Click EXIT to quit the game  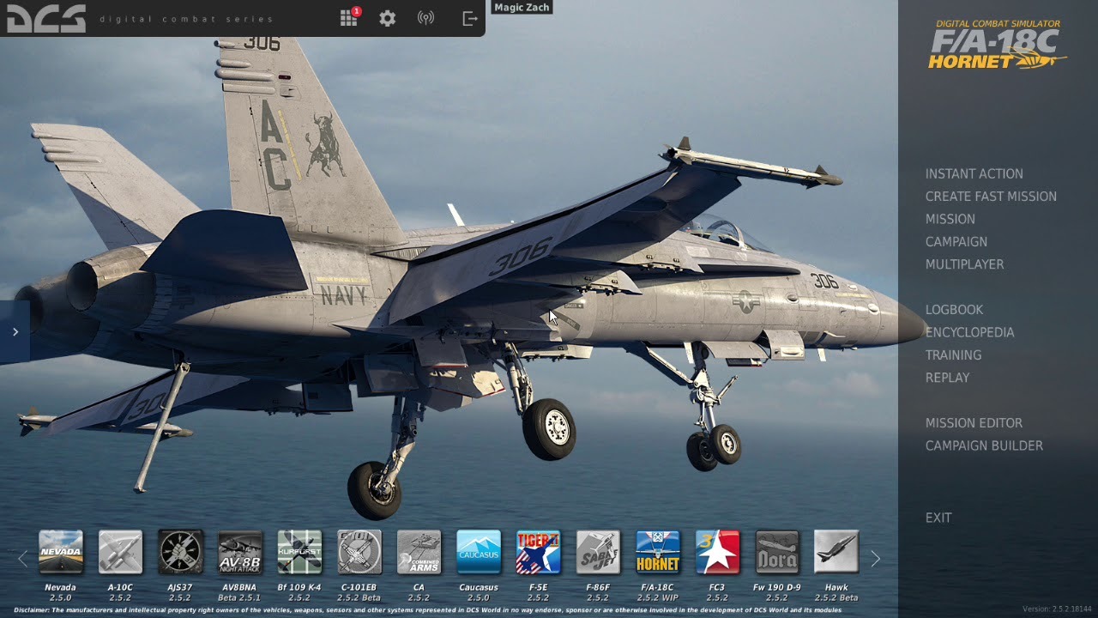tap(938, 518)
